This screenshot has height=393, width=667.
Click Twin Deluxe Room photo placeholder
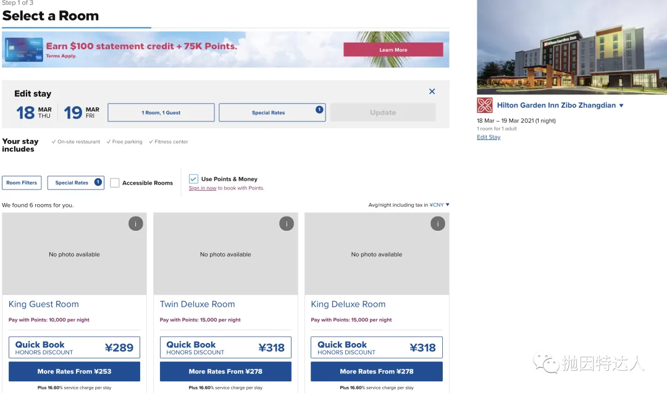tap(225, 254)
